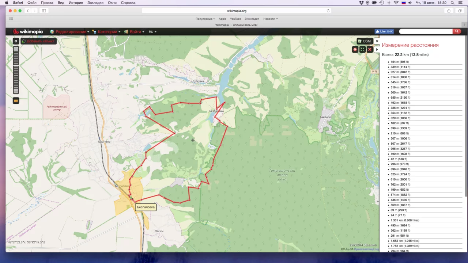
Task: Open the Apple bookmark link
Action: [223, 19]
